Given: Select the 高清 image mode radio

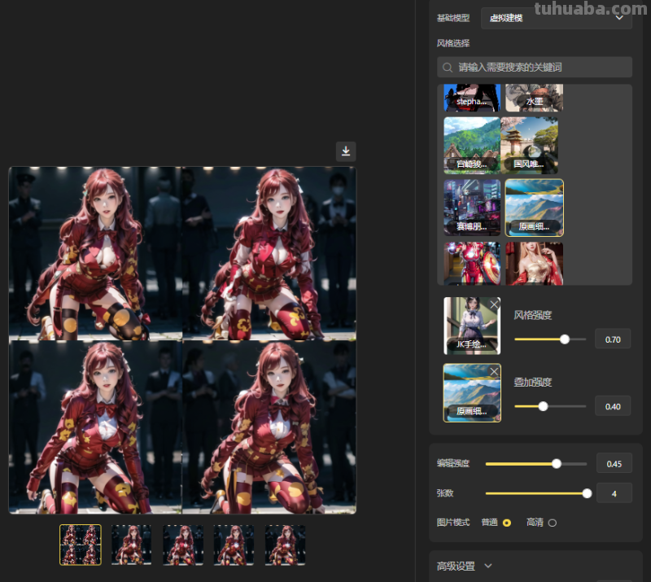Looking at the screenshot, I should [x=553, y=523].
